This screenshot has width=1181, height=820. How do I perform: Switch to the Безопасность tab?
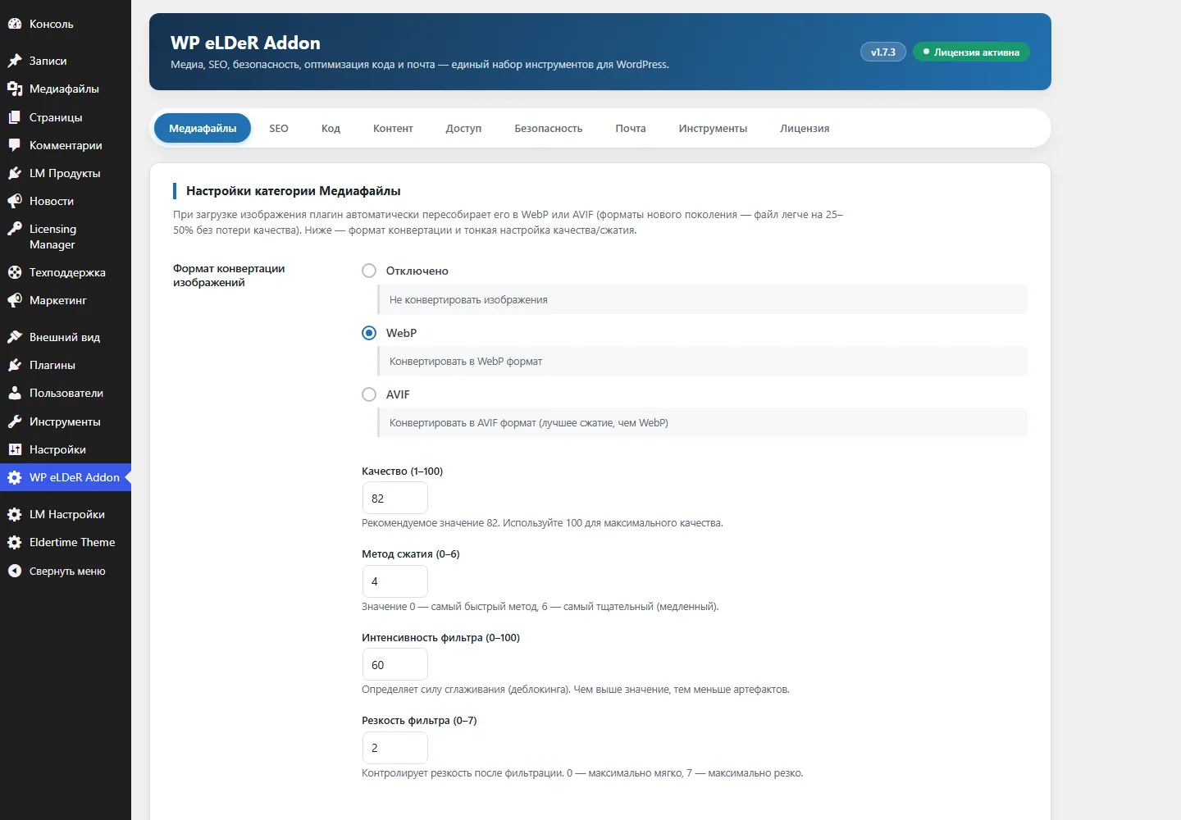[x=549, y=128]
